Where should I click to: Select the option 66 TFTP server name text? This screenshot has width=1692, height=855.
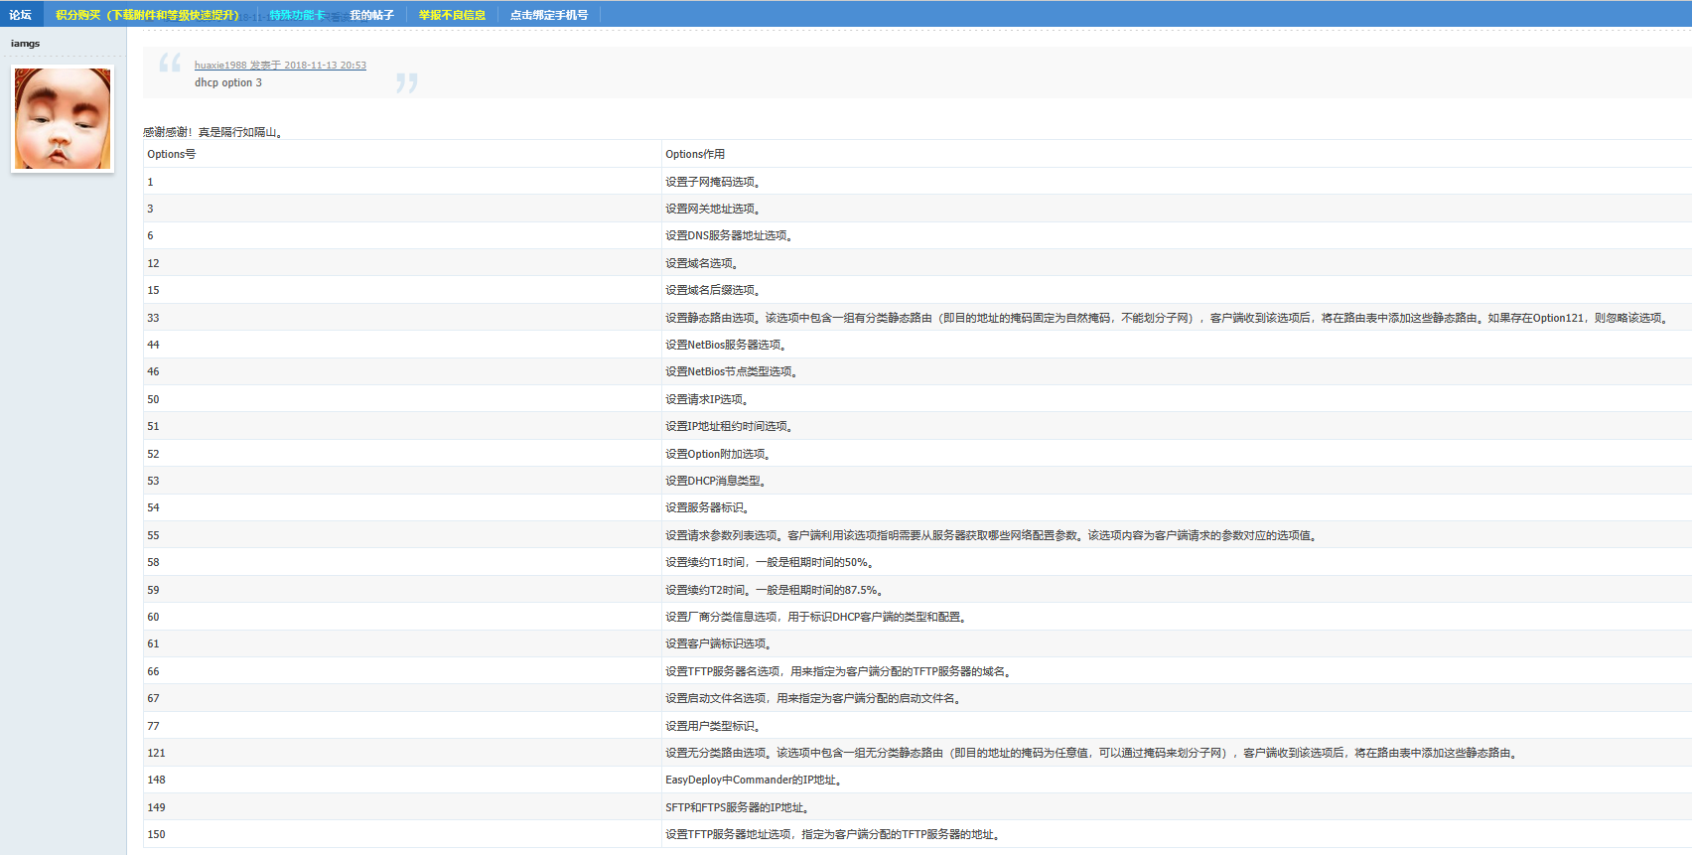click(837, 671)
